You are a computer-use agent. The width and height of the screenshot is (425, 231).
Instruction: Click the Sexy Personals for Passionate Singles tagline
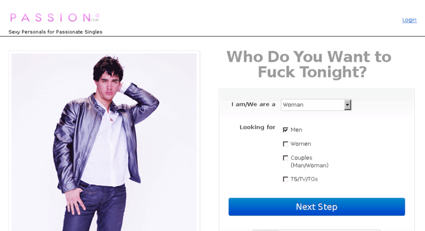(55, 32)
